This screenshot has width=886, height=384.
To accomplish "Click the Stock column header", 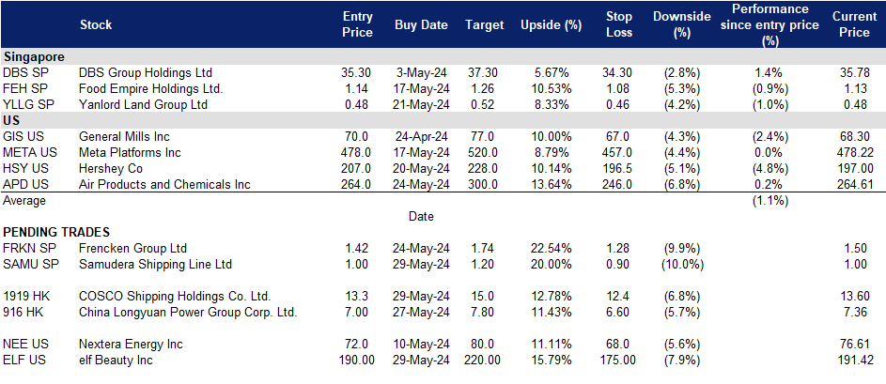I will [98, 24].
